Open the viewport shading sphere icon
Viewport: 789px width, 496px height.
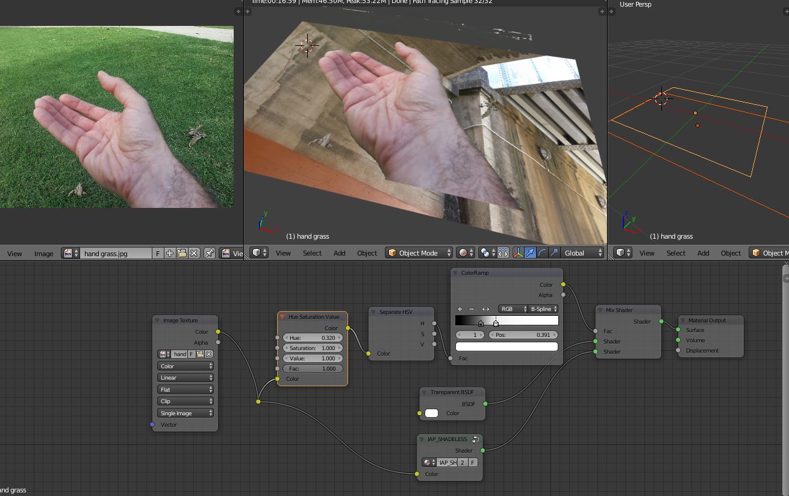[463, 253]
